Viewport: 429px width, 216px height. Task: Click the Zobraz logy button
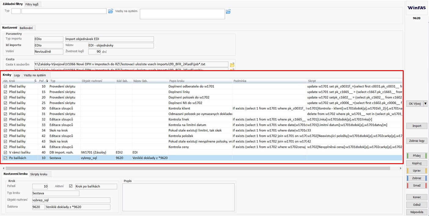coord(416,141)
